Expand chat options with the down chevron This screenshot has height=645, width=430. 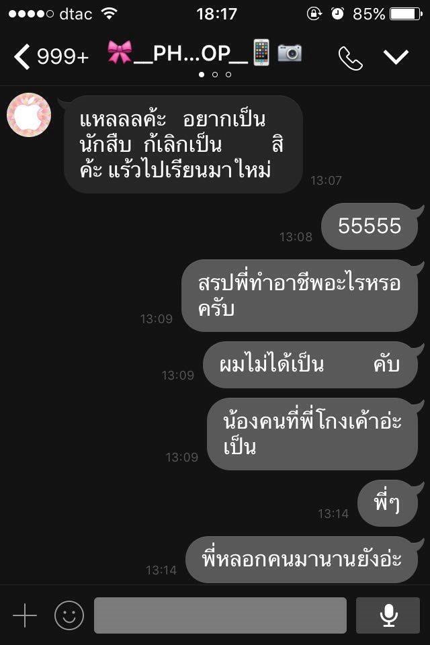(396, 56)
